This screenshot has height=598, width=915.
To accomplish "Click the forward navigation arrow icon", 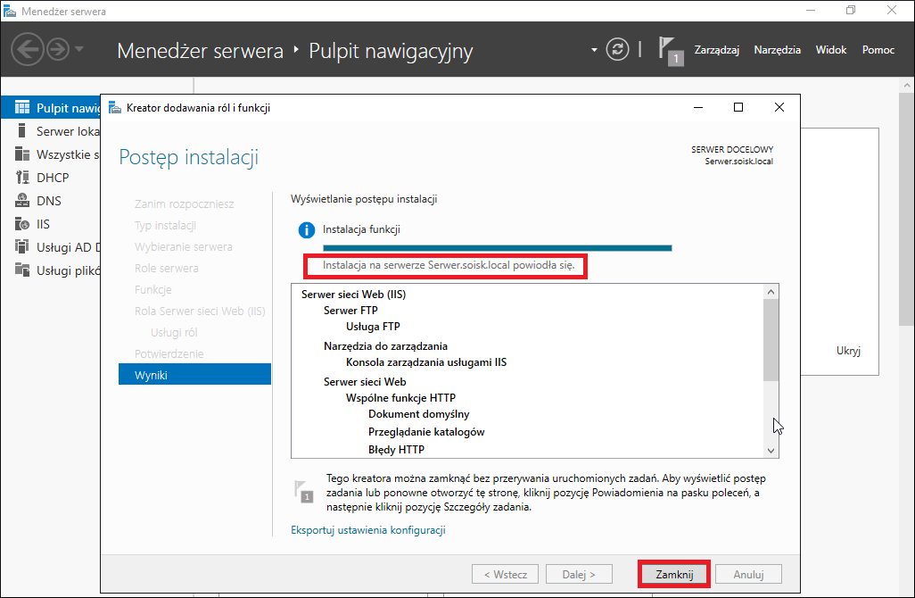I will [58, 49].
